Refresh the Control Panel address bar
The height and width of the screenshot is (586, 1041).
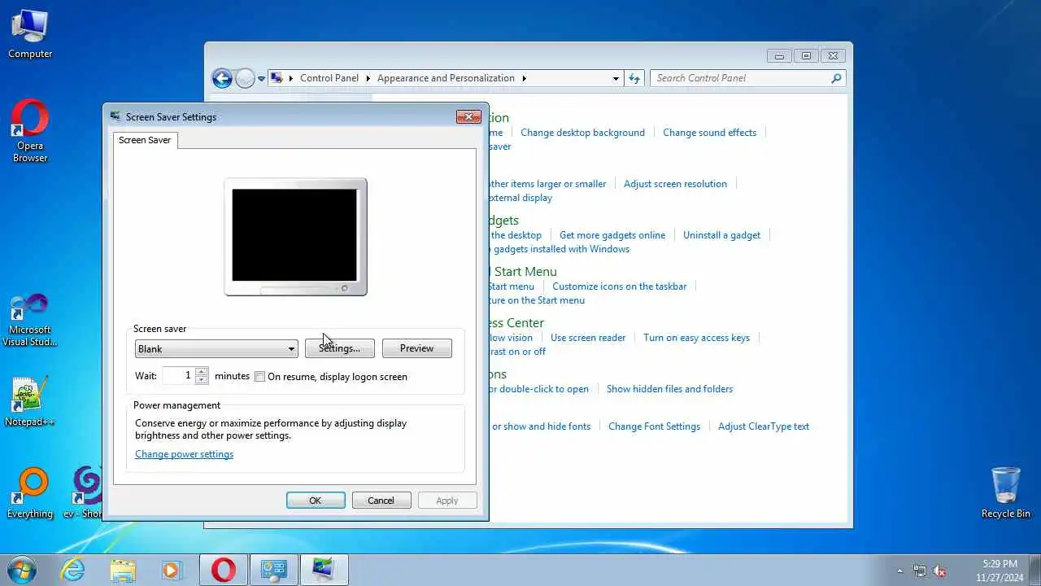click(x=634, y=78)
